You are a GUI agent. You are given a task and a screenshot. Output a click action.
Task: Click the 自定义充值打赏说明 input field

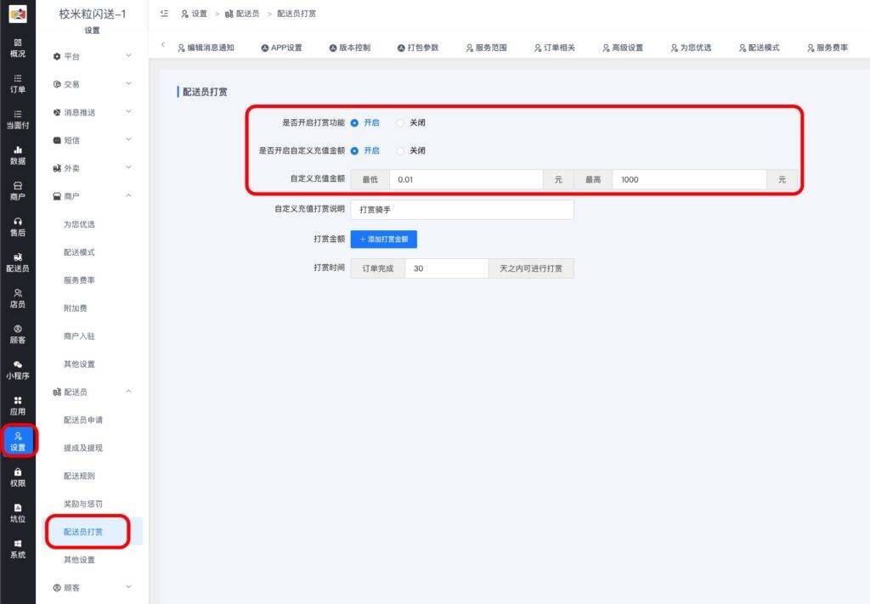point(461,209)
